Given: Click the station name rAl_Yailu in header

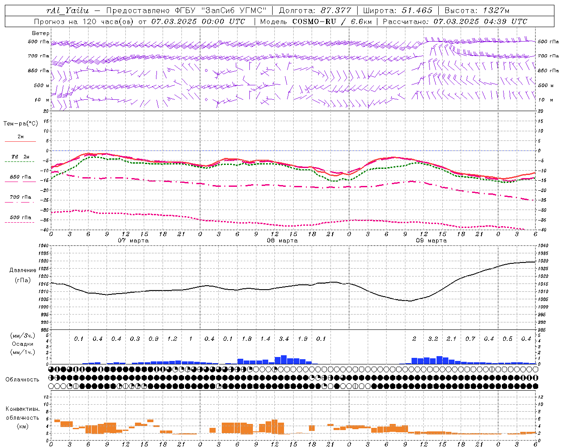Looking at the screenshot, I should tap(67, 10).
